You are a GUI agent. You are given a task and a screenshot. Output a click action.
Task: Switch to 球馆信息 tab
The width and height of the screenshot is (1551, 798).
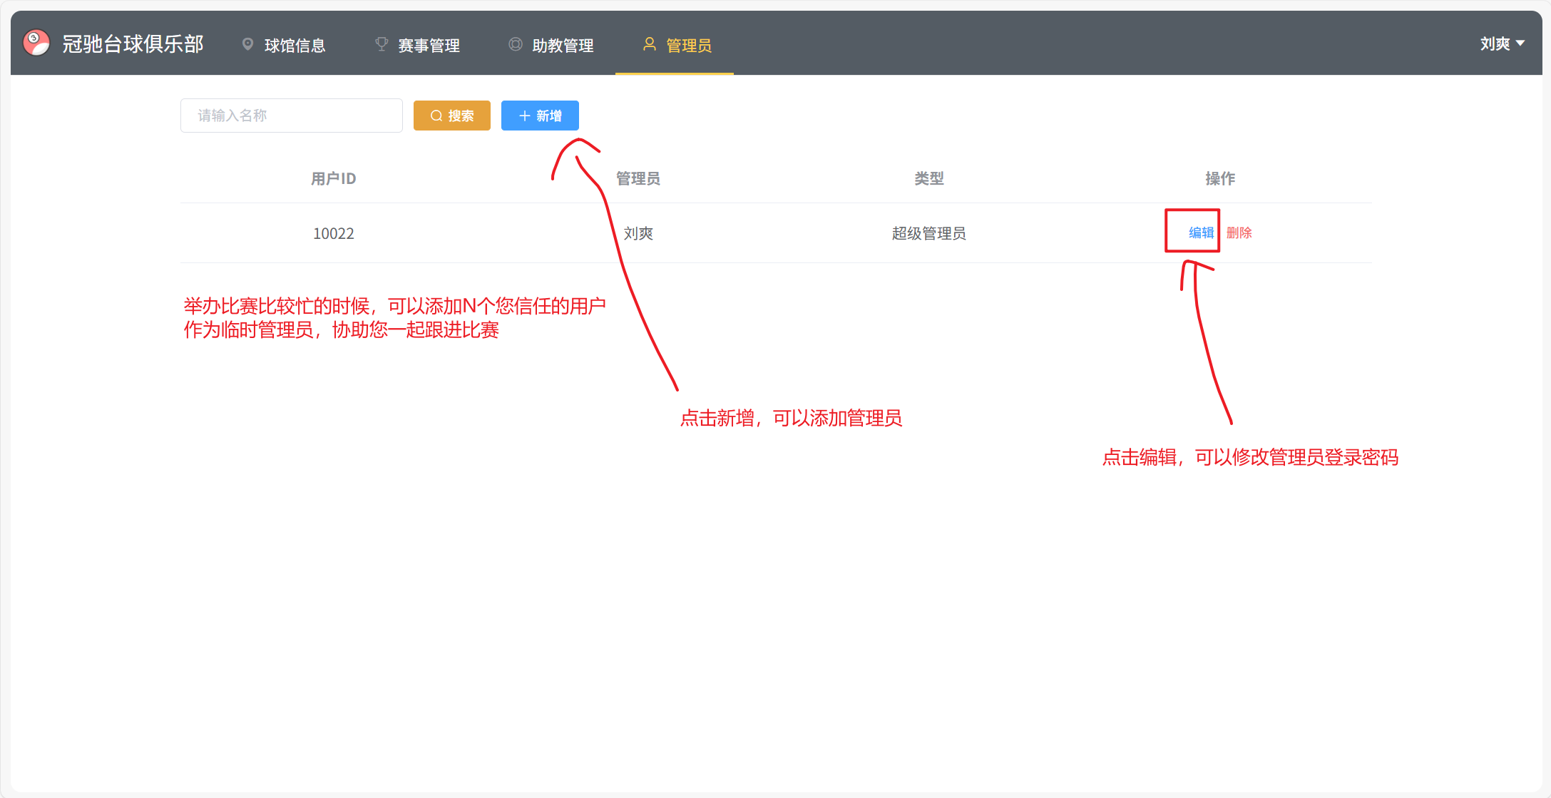tap(295, 46)
